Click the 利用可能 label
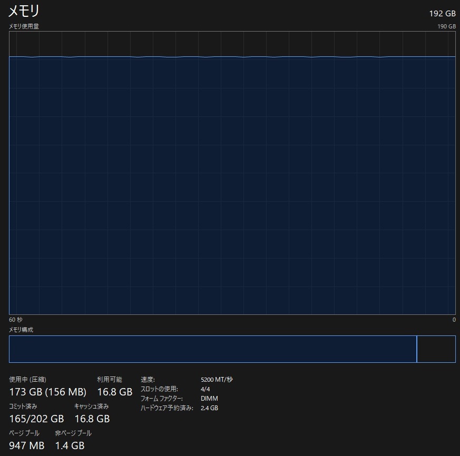Screen dimensions: 460x456 click(109, 379)
